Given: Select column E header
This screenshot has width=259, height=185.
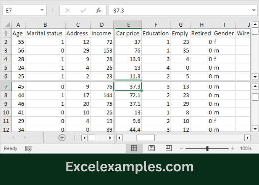Looking at the screenshot, I should pyautogui.click(x=128, y=24).
